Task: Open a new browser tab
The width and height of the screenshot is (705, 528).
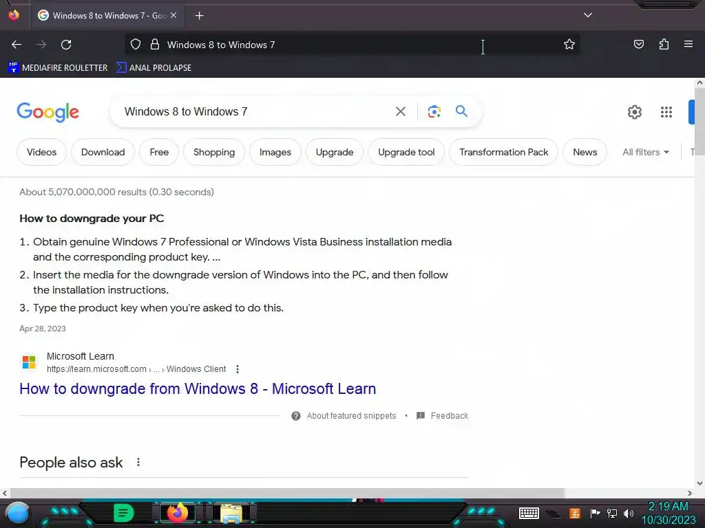Action: (199, 16)
